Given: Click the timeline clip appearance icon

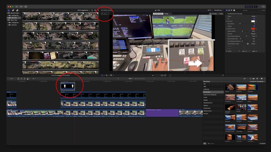Looking at the screenshot, I should pyautogui.click(x=257, y=79).
